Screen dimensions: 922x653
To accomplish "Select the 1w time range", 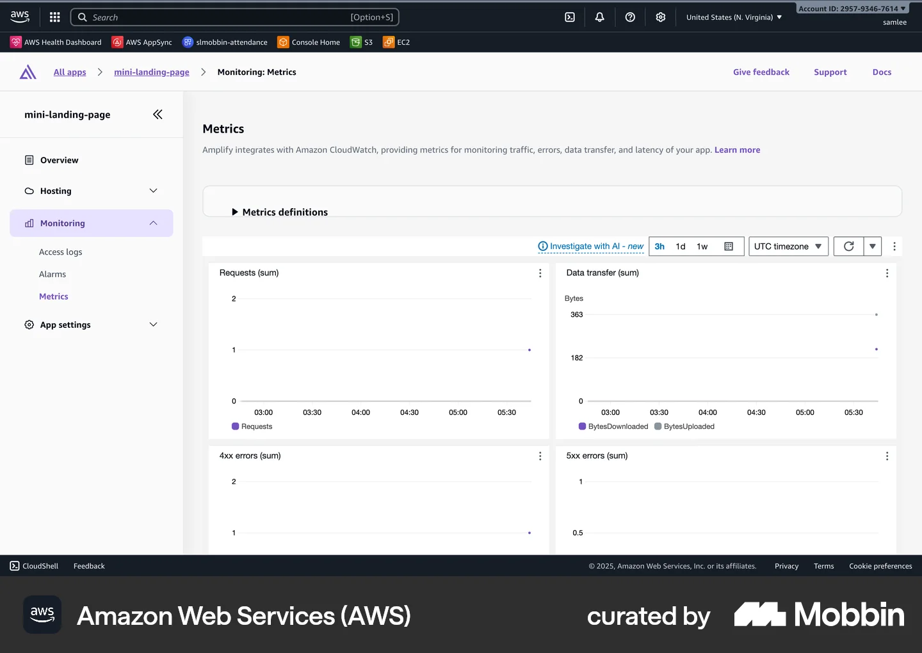I will point(702,246).
